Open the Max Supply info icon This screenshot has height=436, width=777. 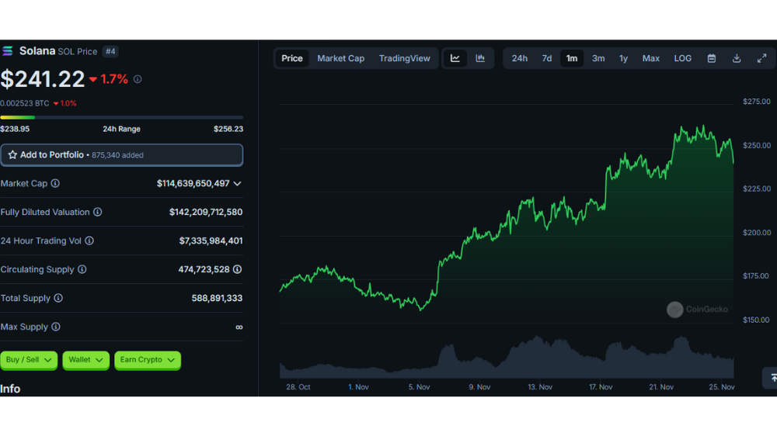(56, 327)
